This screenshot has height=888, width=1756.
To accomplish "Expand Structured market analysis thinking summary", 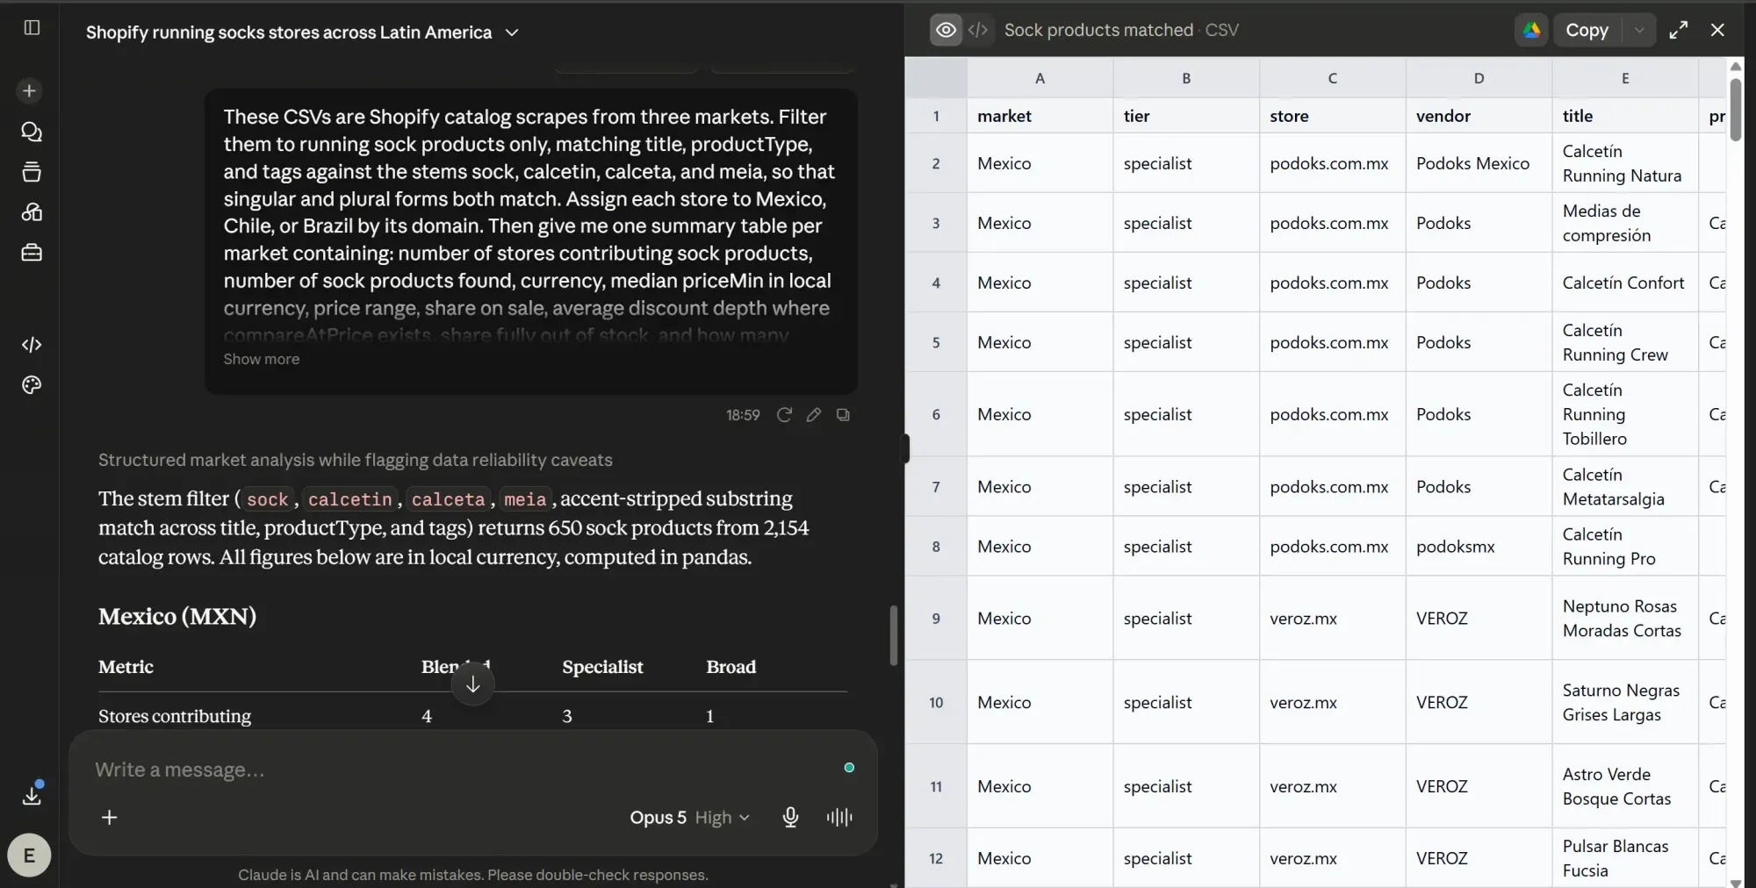I will (355, 460).
